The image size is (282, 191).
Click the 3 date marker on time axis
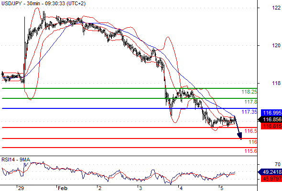pyautogui.click(x=141, y=188)
